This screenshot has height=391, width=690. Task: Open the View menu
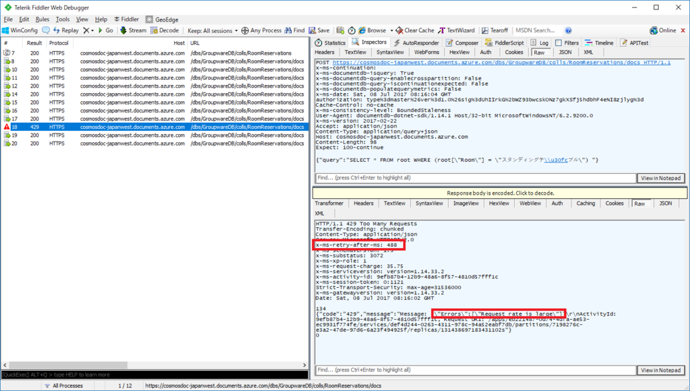pos(82,20)
